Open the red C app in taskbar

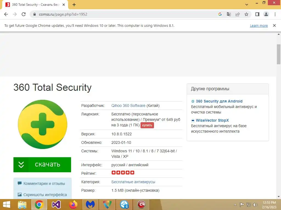tap(141, 205)
